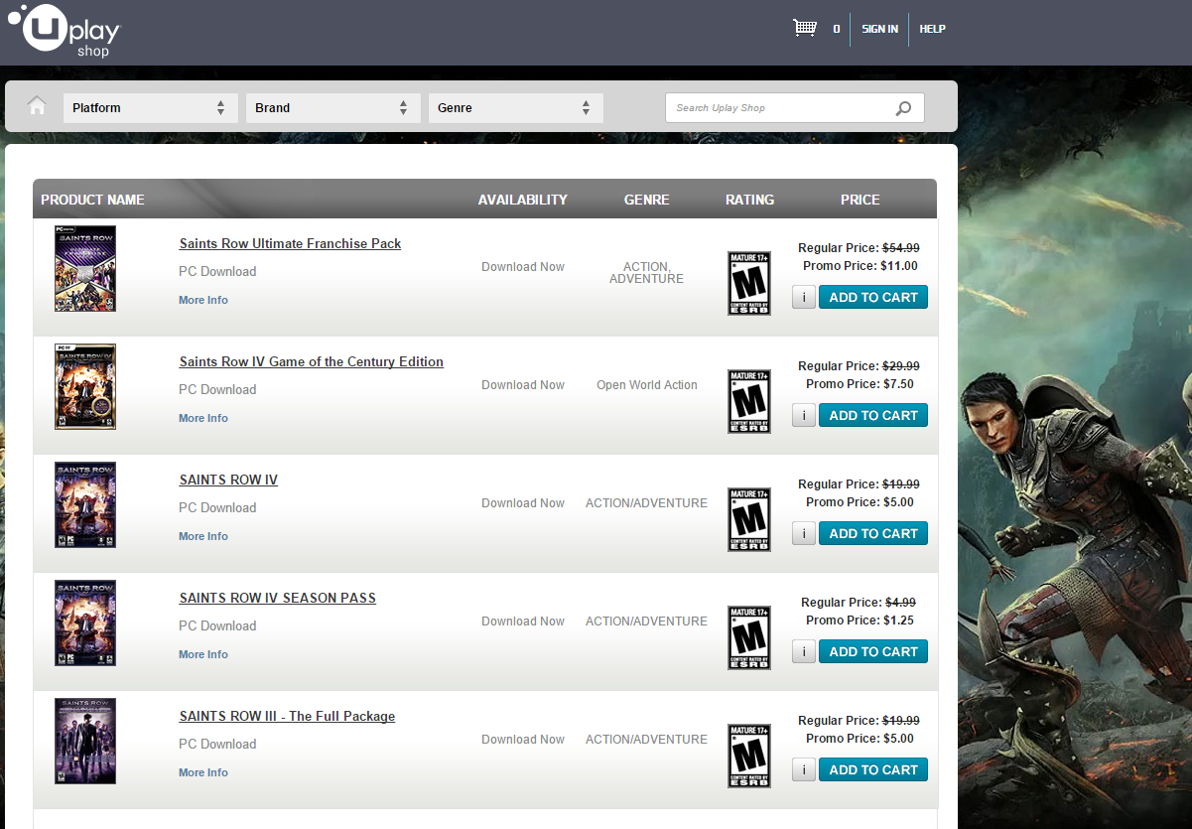
Task: Click the Regular Price $54.99 text
Action: (x=860, y=248)
